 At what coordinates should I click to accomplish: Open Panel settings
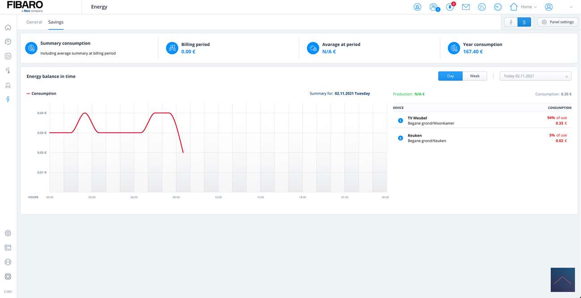tap(557, 22)
